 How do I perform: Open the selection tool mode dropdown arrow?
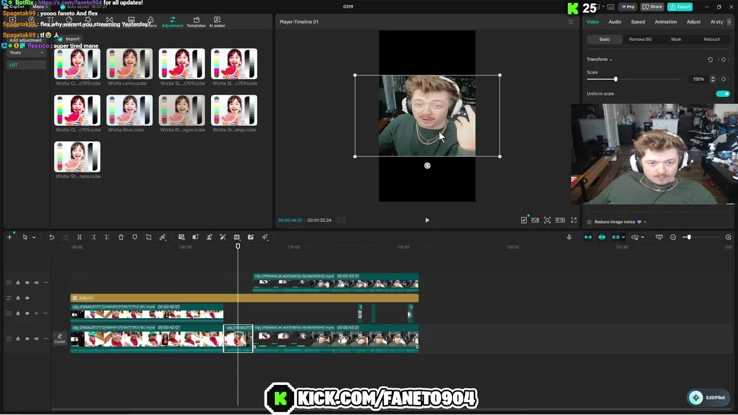coord(34,237)
